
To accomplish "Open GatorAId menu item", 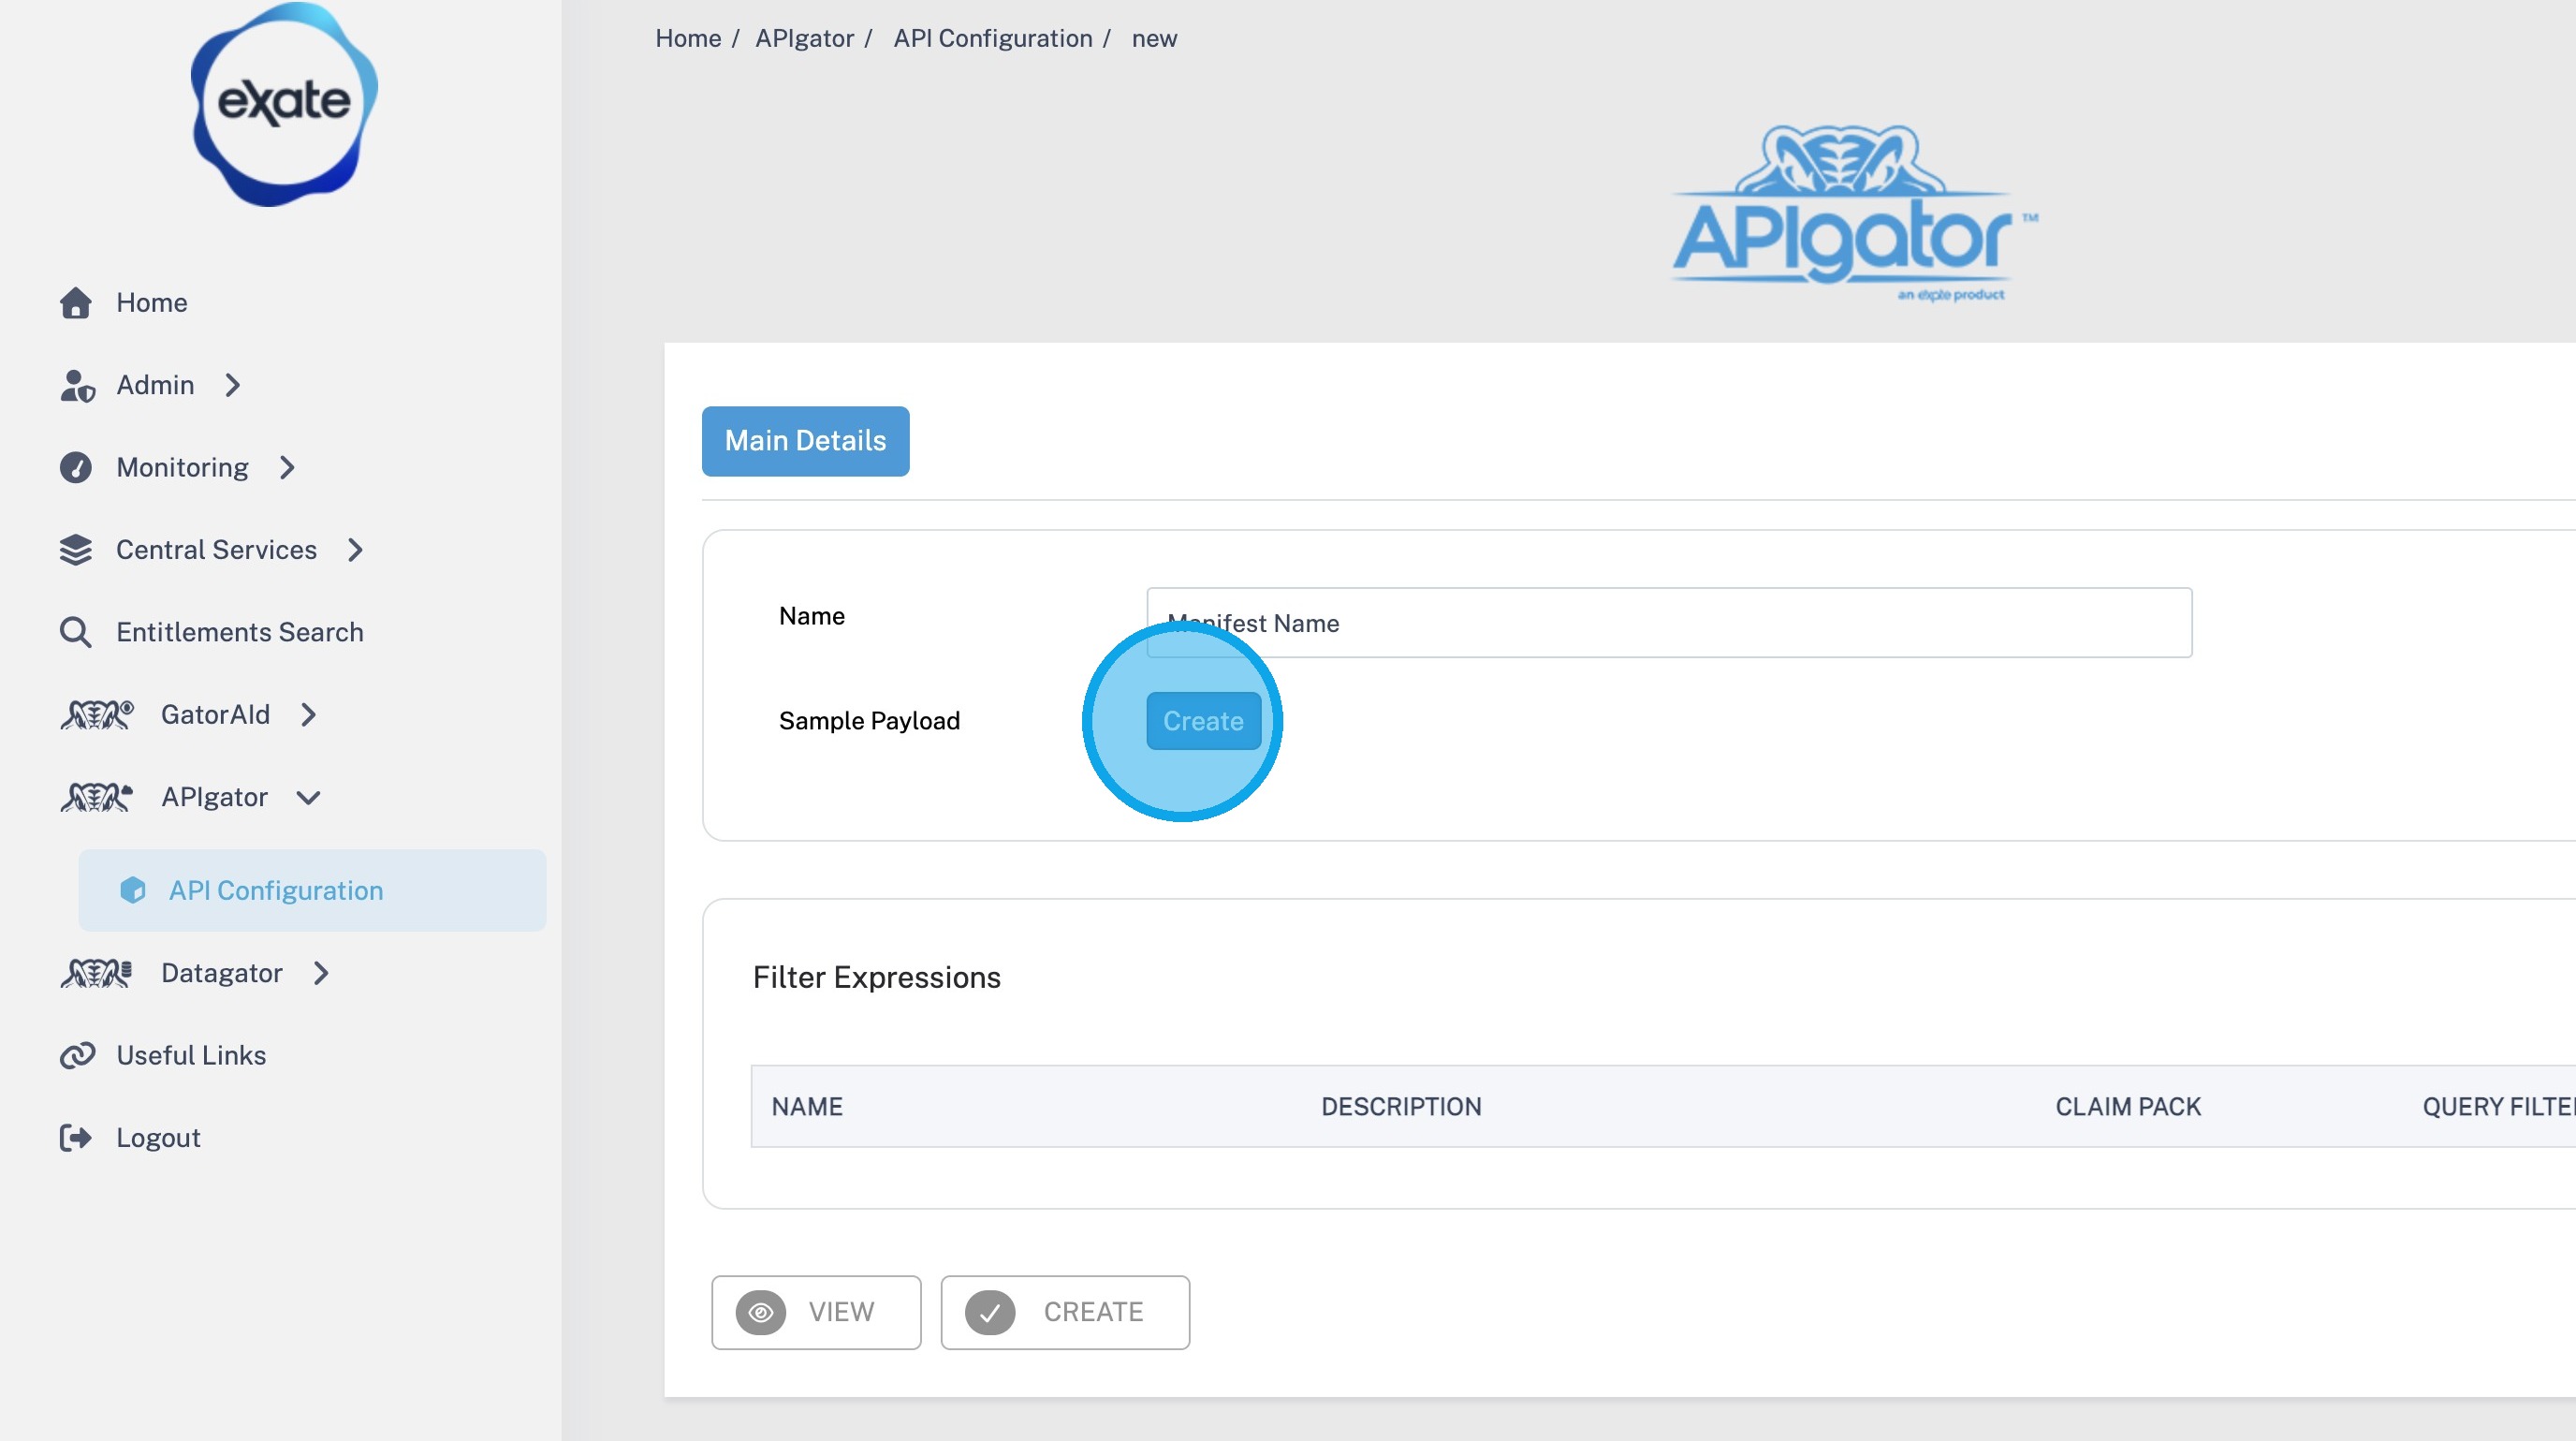I will point(215,714).
